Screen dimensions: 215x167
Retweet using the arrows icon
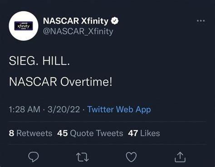pyautogui.click(x=83, y=157)
